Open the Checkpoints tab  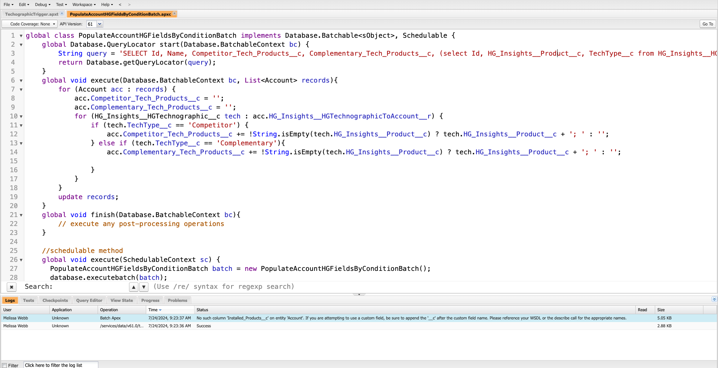point(55,300)
